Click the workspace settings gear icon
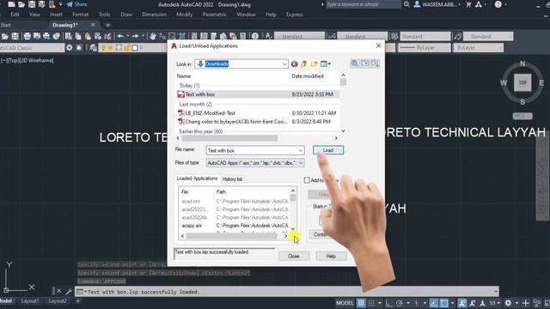 point(70,48)
